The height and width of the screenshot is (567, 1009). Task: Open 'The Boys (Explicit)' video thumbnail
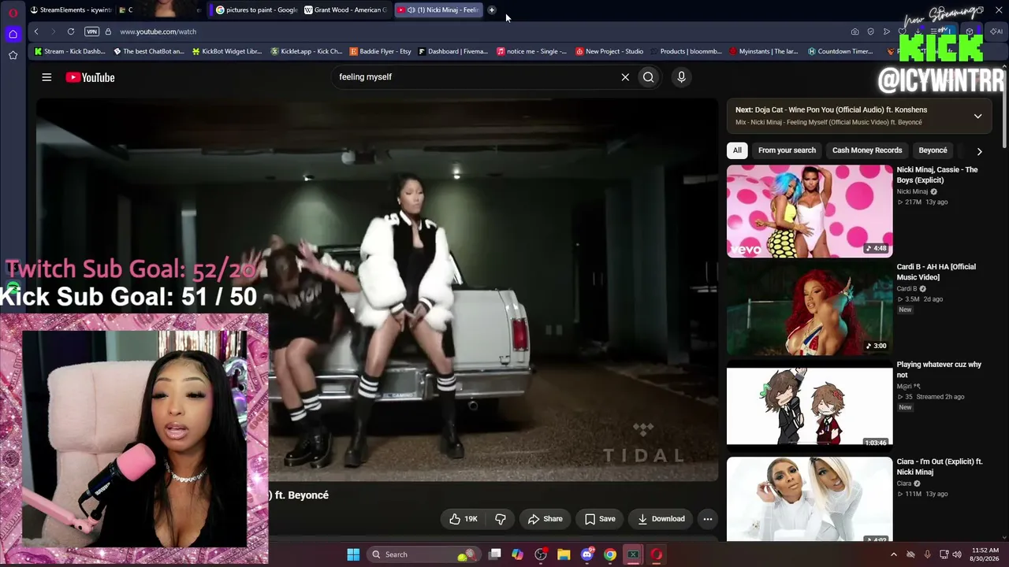point(810,211)
